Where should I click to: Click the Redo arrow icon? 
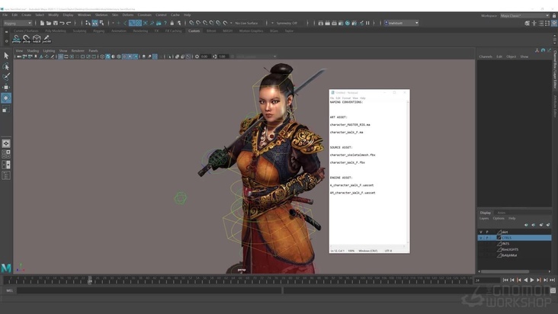(x=69, y=23)
